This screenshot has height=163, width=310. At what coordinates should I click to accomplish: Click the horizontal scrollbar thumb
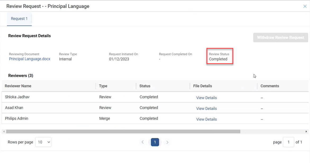coord(123,132)
